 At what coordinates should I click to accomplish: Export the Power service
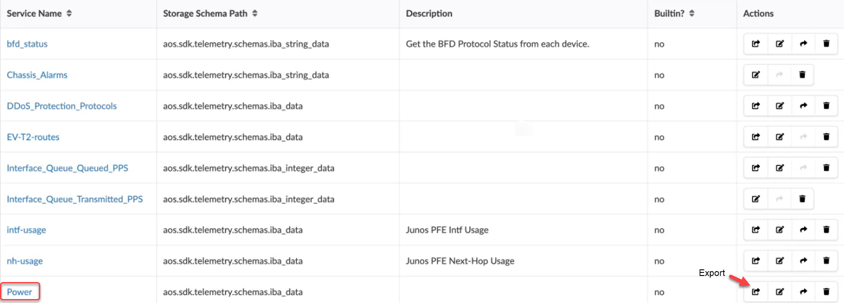pyautogui.click(x=756, y=292)
